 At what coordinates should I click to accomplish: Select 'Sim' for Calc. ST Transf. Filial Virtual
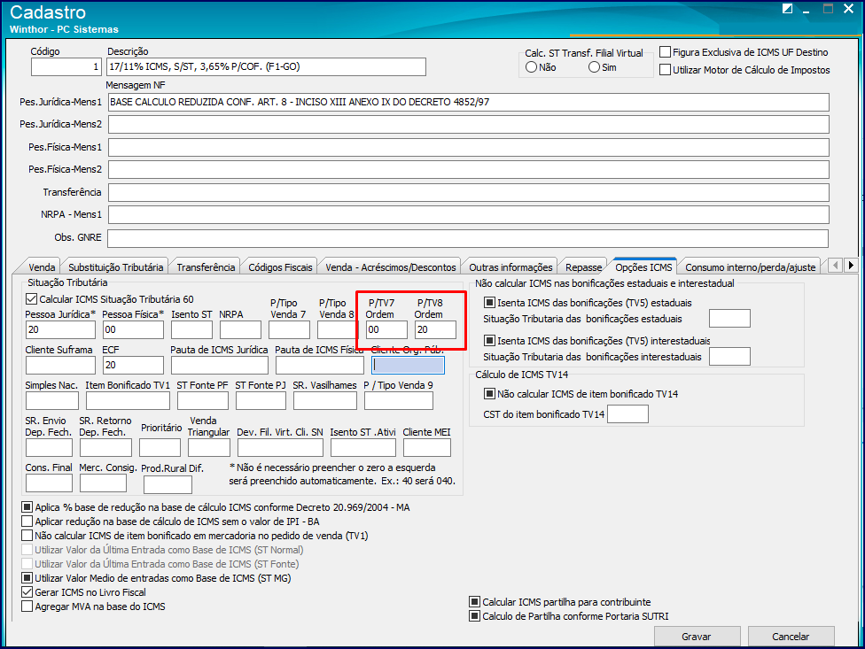(594, 68)
